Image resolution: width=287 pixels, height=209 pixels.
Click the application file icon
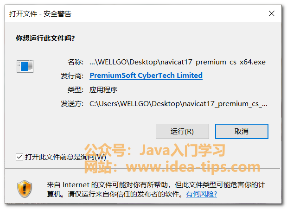point(25,66)
